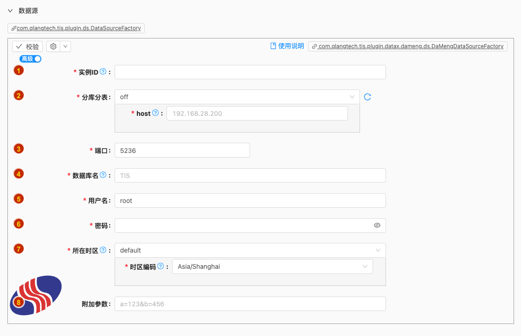Expand the arrow menu next to gear
Screen dimensions: 521x336
tap(65, 46)
